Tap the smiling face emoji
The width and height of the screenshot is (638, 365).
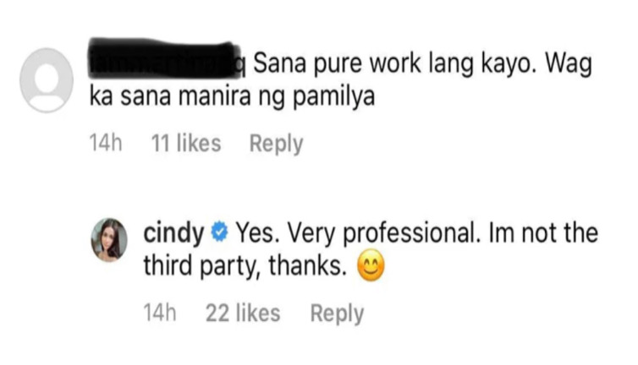(371, 265)
